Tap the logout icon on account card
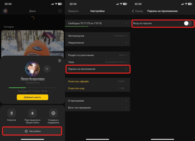This screenshot has height=141, width=195. (60, 61)
